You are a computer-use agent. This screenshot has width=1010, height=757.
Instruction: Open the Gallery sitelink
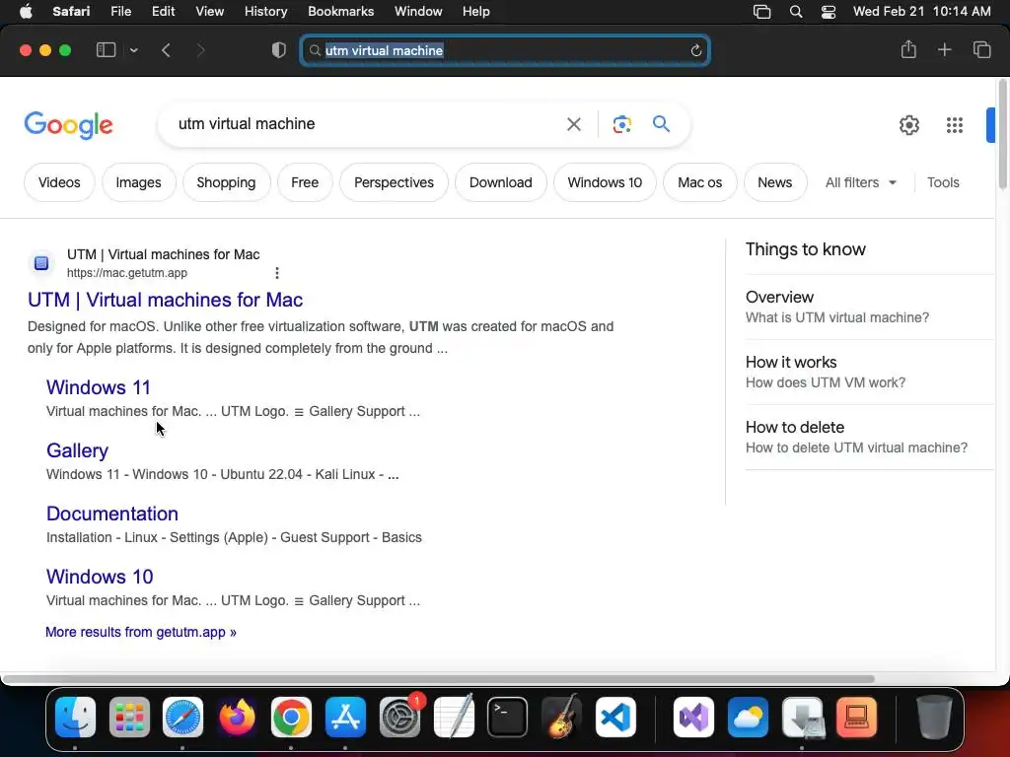(x=77, y=450)
